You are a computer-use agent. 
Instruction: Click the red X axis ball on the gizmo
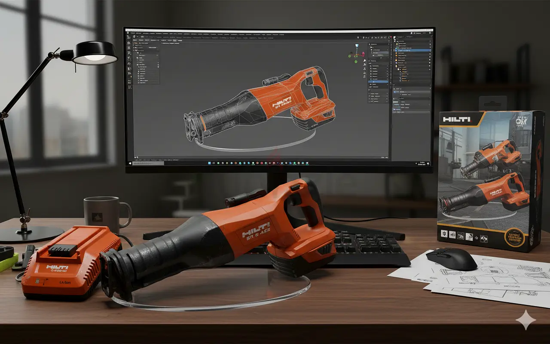363,53
